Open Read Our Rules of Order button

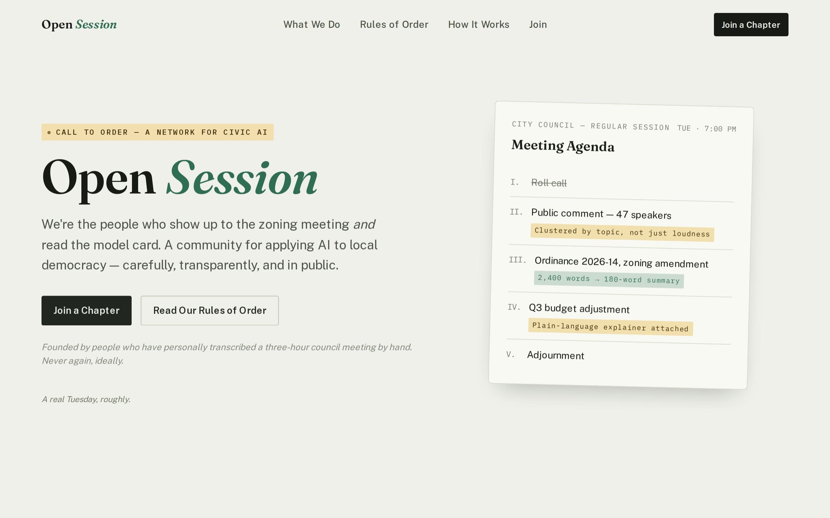(209, 310)
